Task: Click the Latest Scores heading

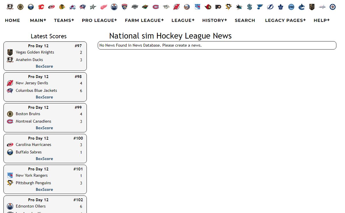Action: click(49, 36)
